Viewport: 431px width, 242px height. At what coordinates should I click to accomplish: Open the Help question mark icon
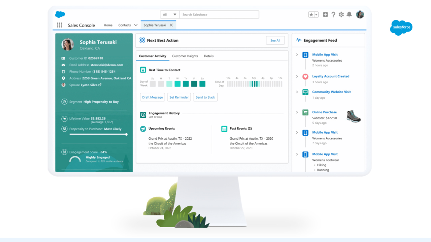coord(333,14)
